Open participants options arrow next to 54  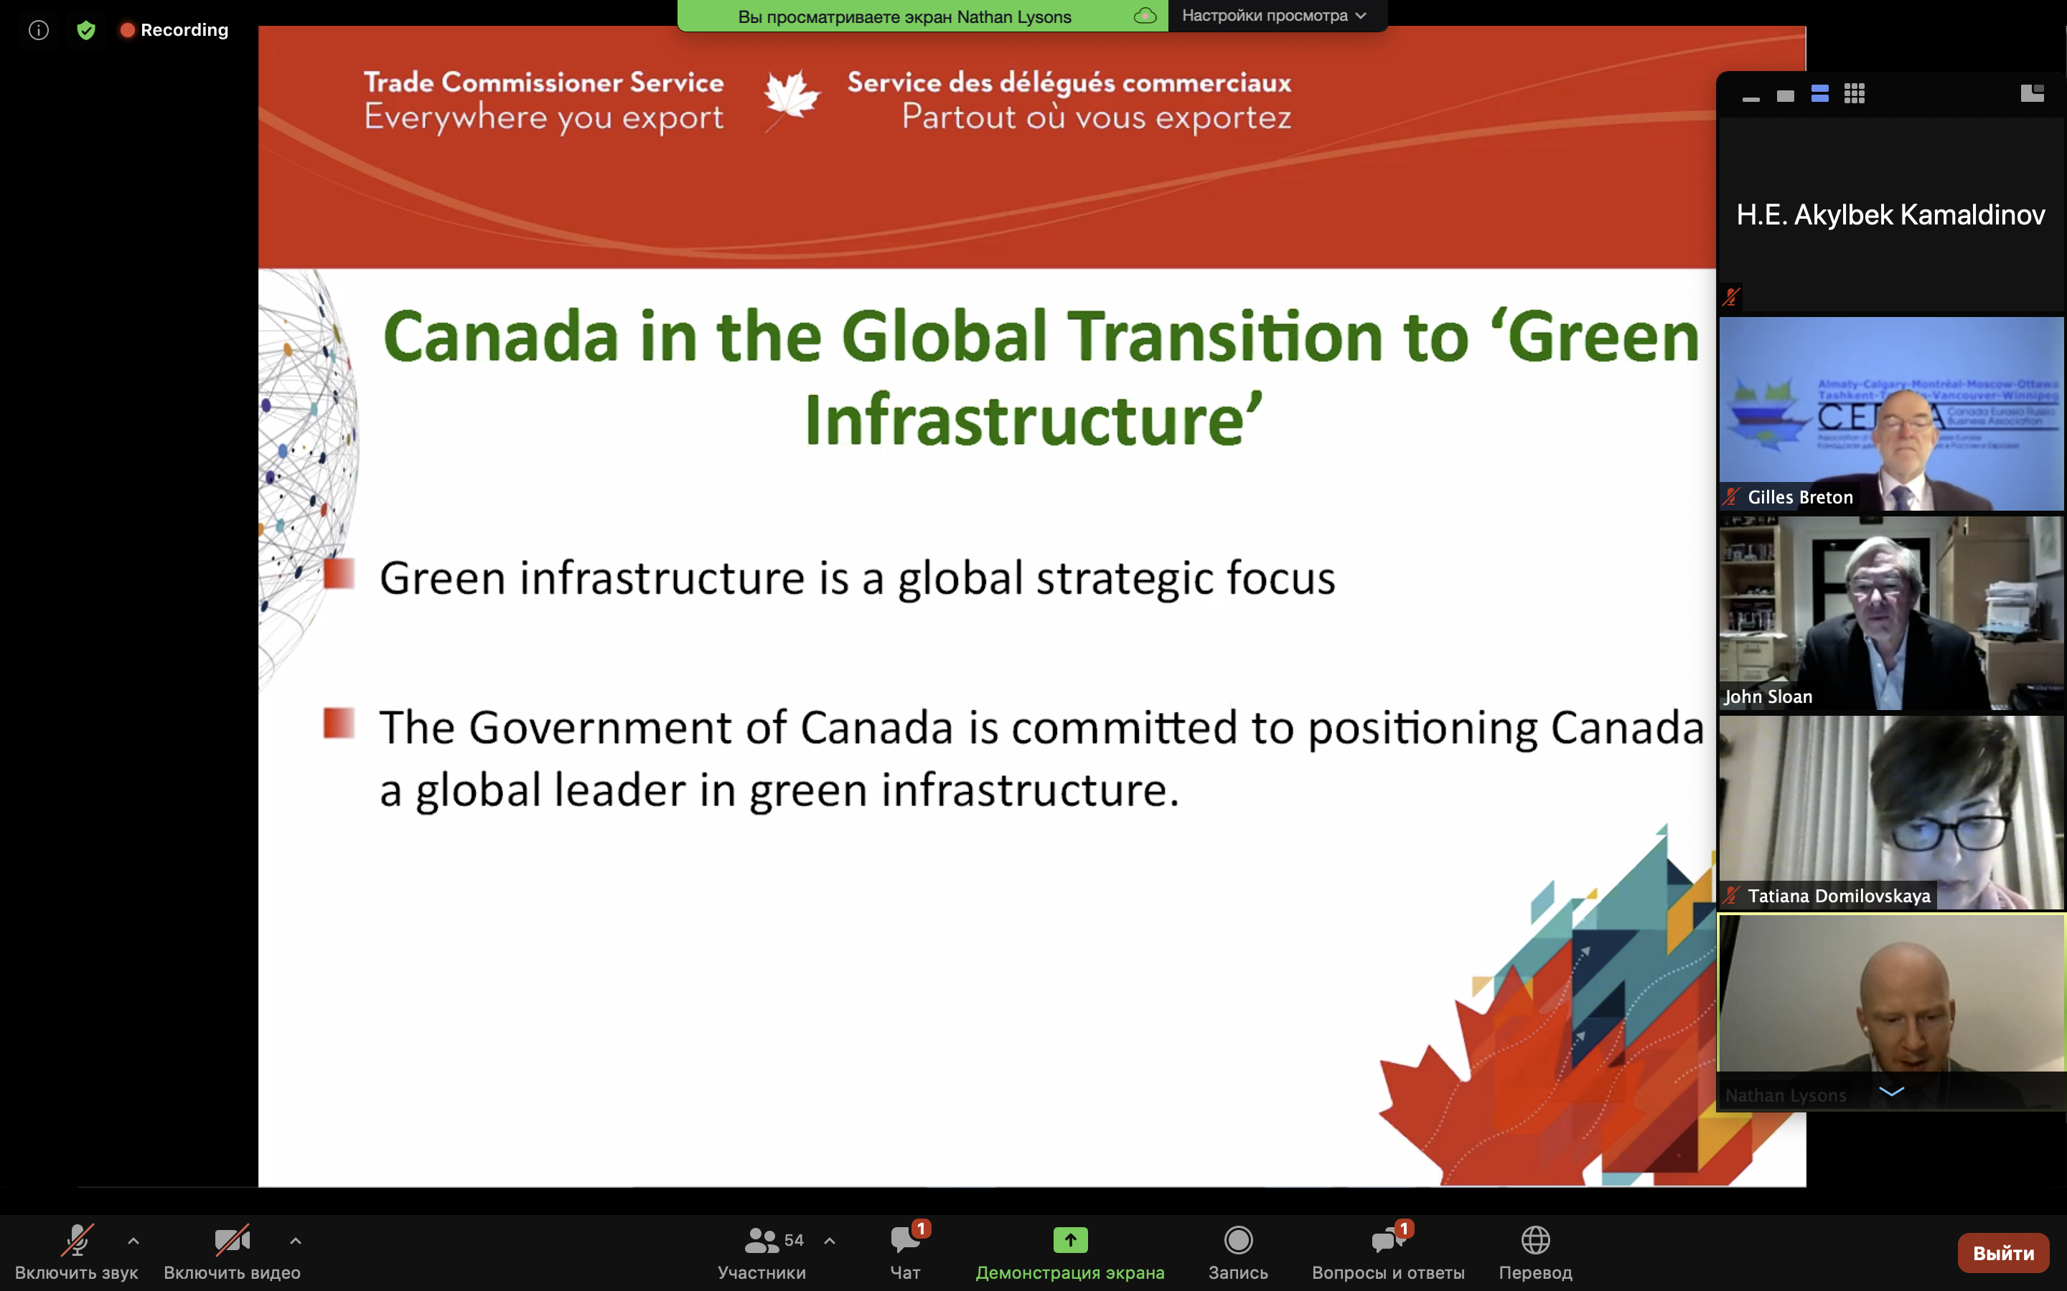(830, 1241)
